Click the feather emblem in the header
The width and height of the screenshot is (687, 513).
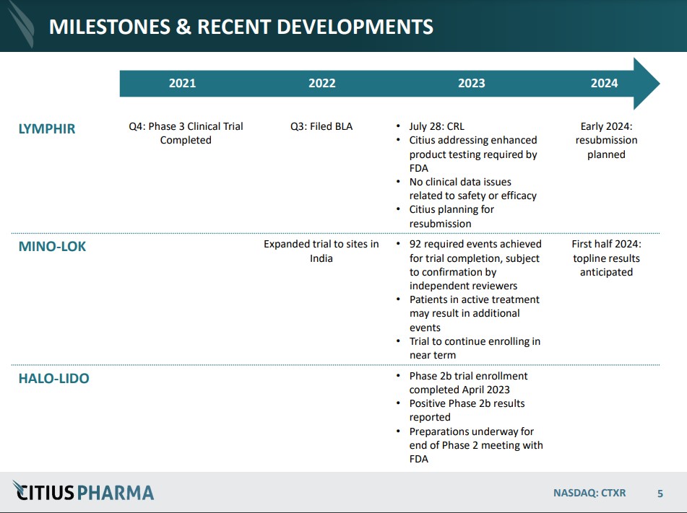[x=21, y=24]
